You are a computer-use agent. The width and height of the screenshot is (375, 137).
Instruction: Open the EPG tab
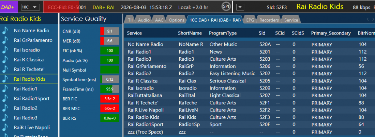(x=250, y=20)
